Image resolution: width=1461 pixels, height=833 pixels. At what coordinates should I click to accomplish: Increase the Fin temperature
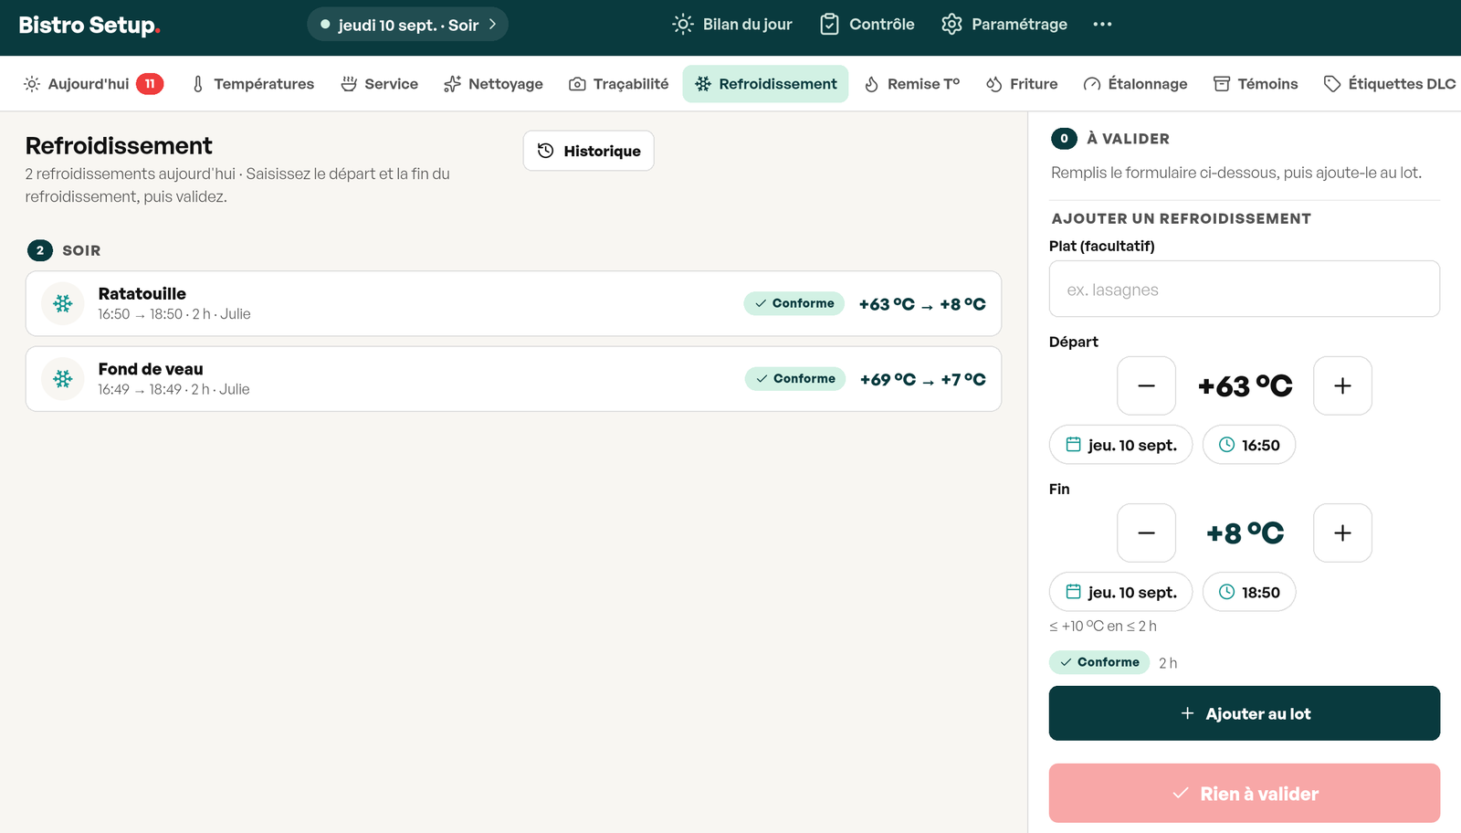tap(1342, 532)
